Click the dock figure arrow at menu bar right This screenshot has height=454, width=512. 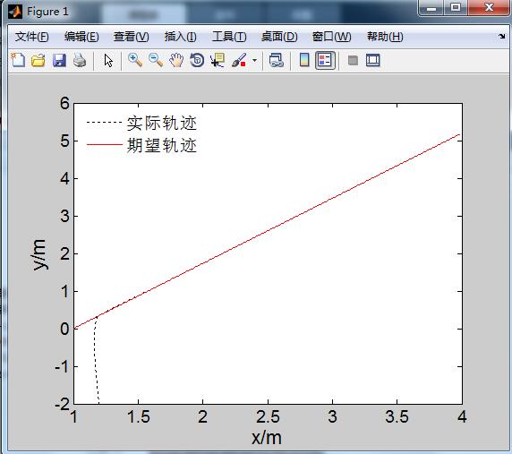(502, 36)
